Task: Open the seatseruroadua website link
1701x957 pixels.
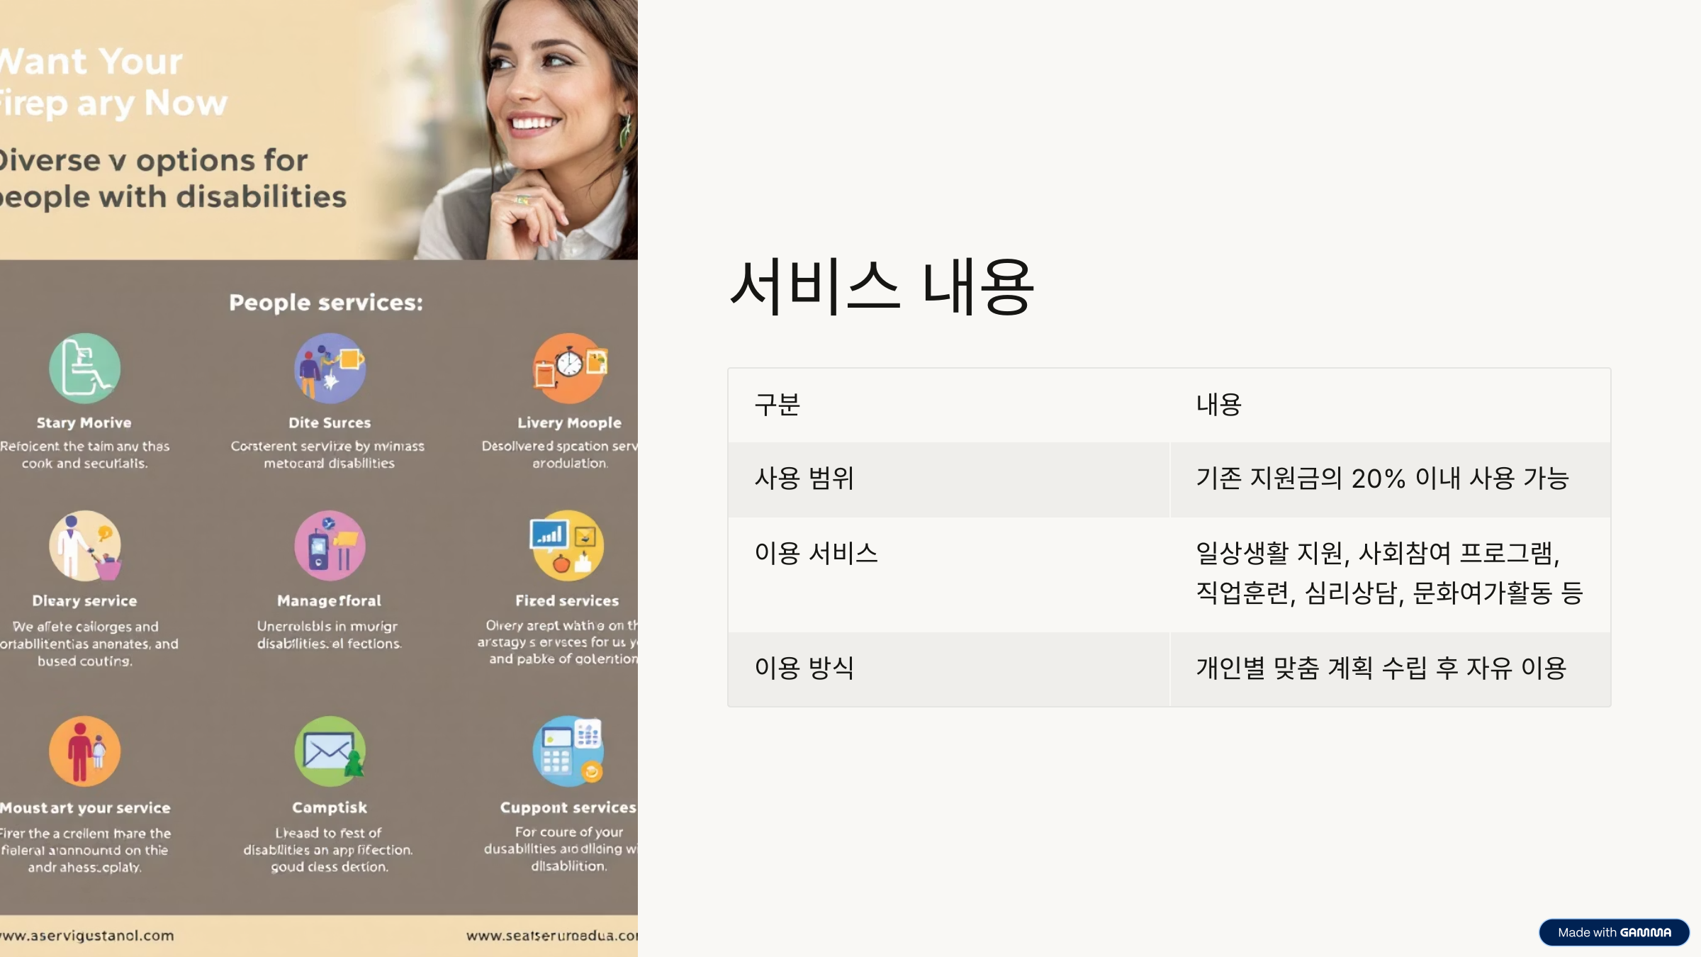Action: pyautogui.click(x=551, y=936)
